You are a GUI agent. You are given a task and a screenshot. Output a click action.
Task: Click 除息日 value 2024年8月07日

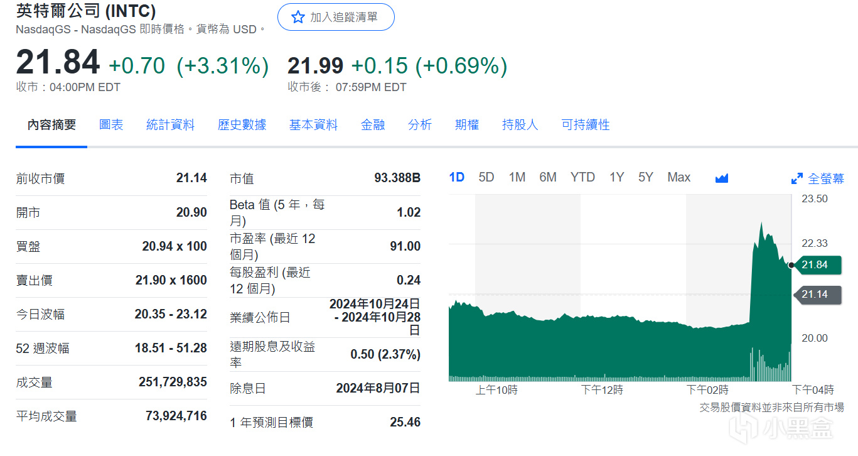[x=378, y=388]
